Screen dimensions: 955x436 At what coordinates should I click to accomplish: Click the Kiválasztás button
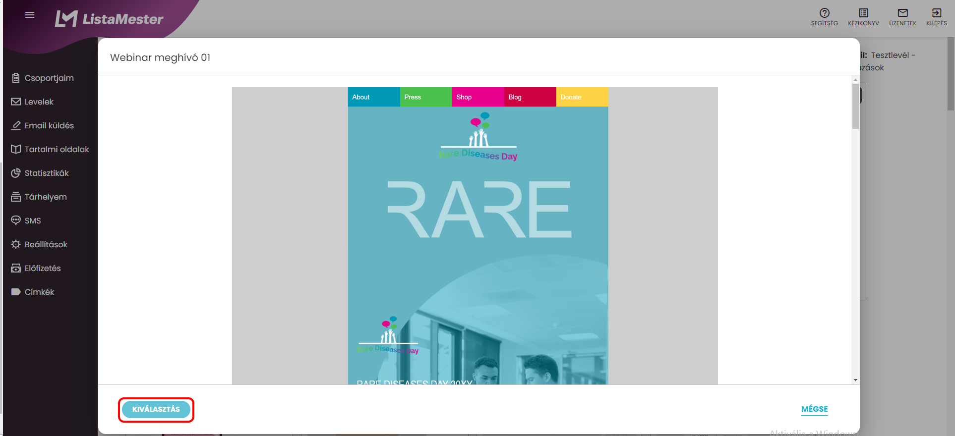pos(156,409)
